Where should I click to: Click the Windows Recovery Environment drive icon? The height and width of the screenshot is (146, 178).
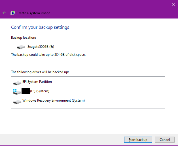pos(17,101)
